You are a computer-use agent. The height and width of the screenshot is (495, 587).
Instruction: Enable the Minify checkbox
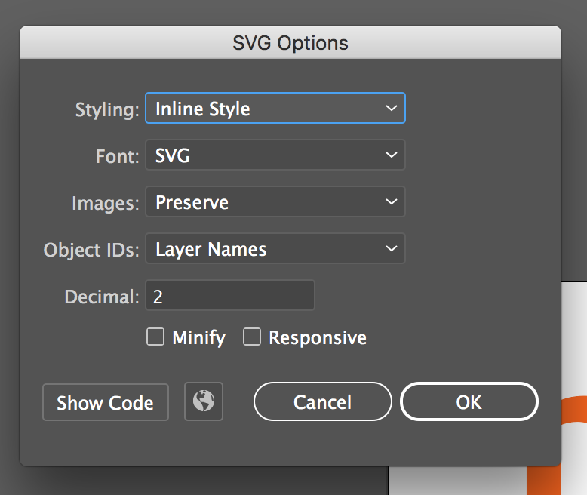click(x=155, y=337)
